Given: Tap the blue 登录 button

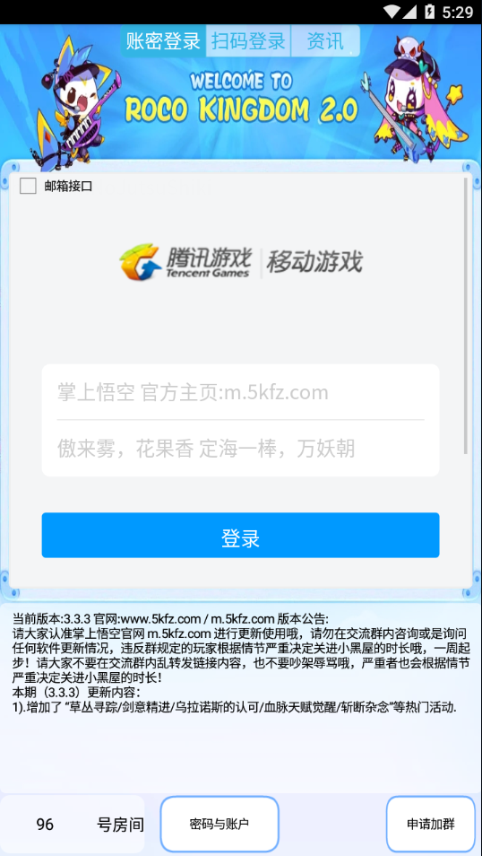Looking at the screenshot, I should click(x=240, y=535).
